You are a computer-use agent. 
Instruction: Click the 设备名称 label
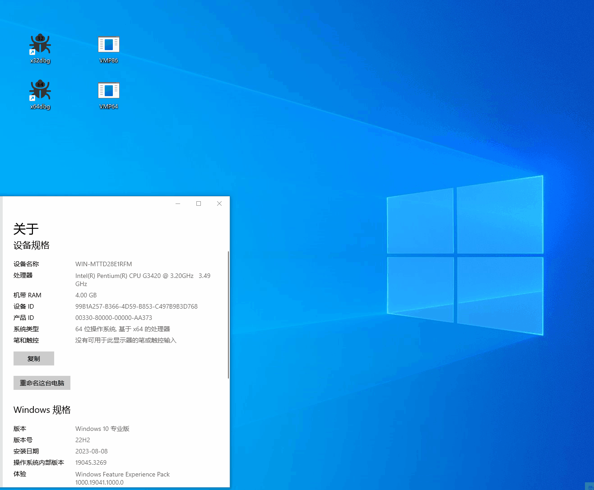26,264
